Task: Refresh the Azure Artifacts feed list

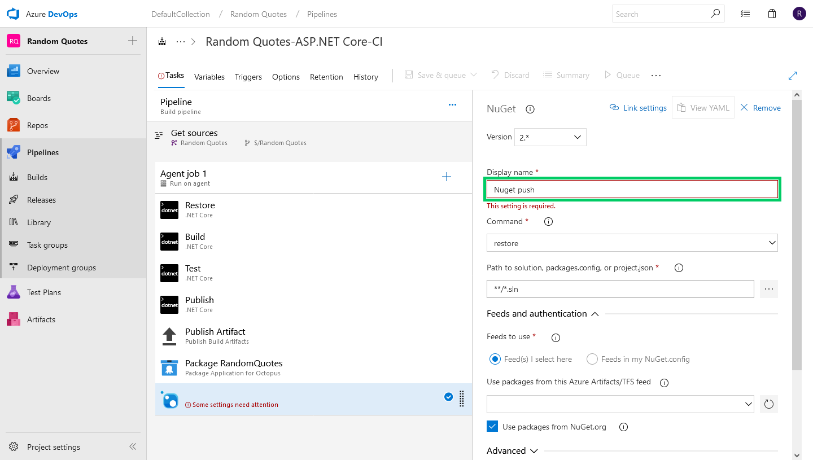Action: coord(768,404)
